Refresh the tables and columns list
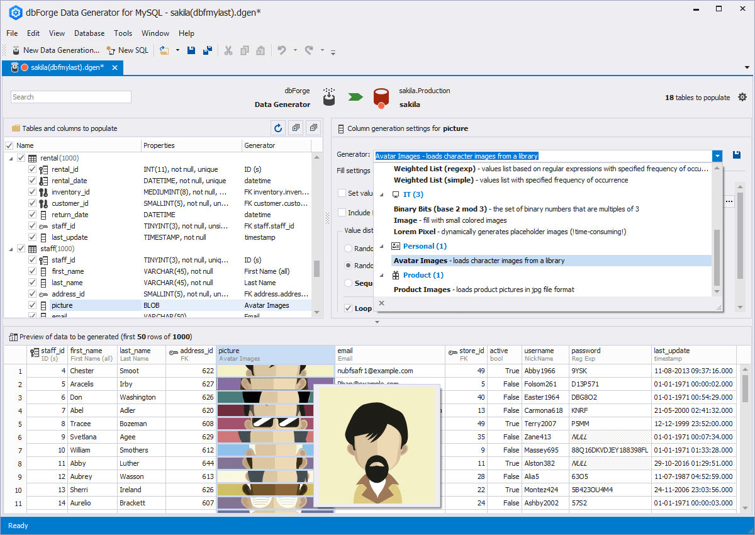The image size is (755, 535). pos(277,128)
